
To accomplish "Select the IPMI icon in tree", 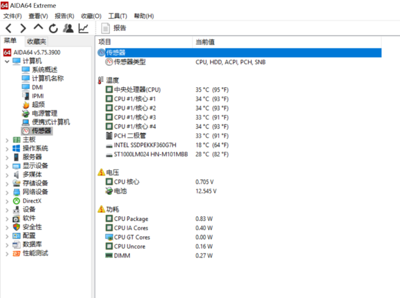I will [x=26, y=96].
